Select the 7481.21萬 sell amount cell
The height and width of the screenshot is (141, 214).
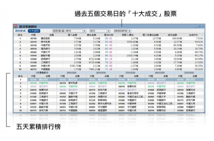tap(94, 69)
